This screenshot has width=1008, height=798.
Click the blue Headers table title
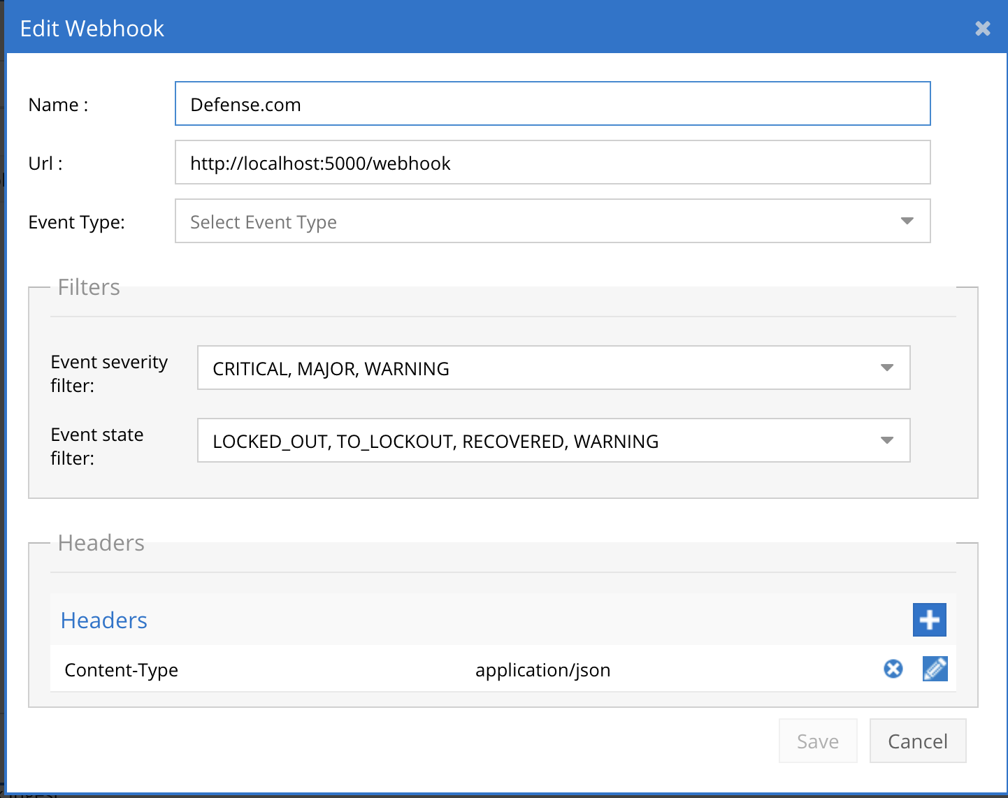(x=104, y=621)
